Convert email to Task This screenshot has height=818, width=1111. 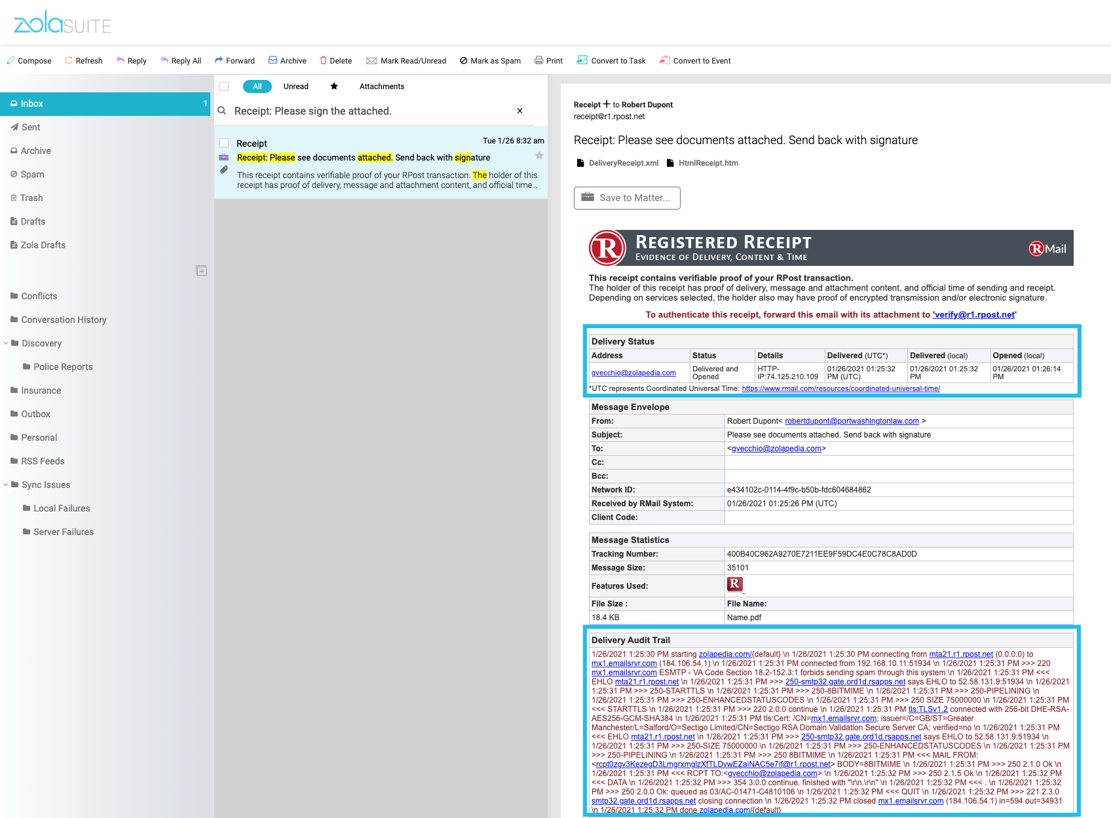[611, 60]
